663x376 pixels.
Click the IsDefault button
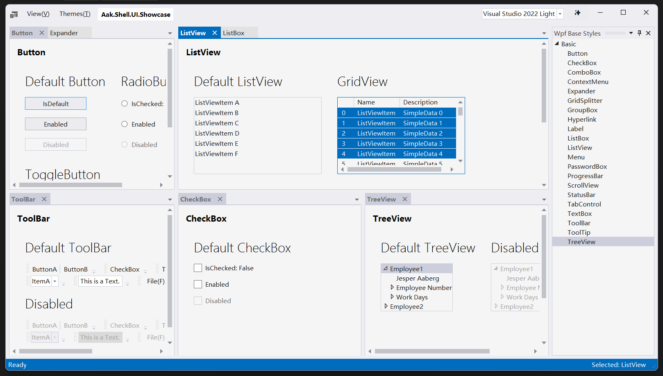point(55,103)
